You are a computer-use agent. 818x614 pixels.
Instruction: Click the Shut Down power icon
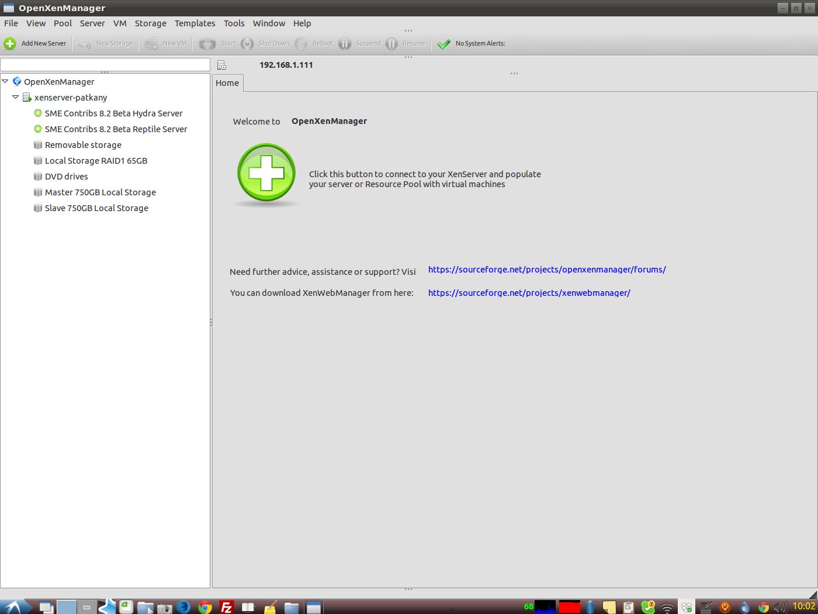click(248, 44)
